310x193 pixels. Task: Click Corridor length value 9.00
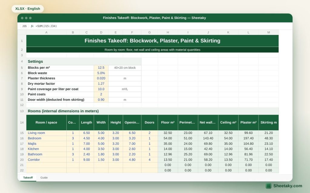point(86,160)
